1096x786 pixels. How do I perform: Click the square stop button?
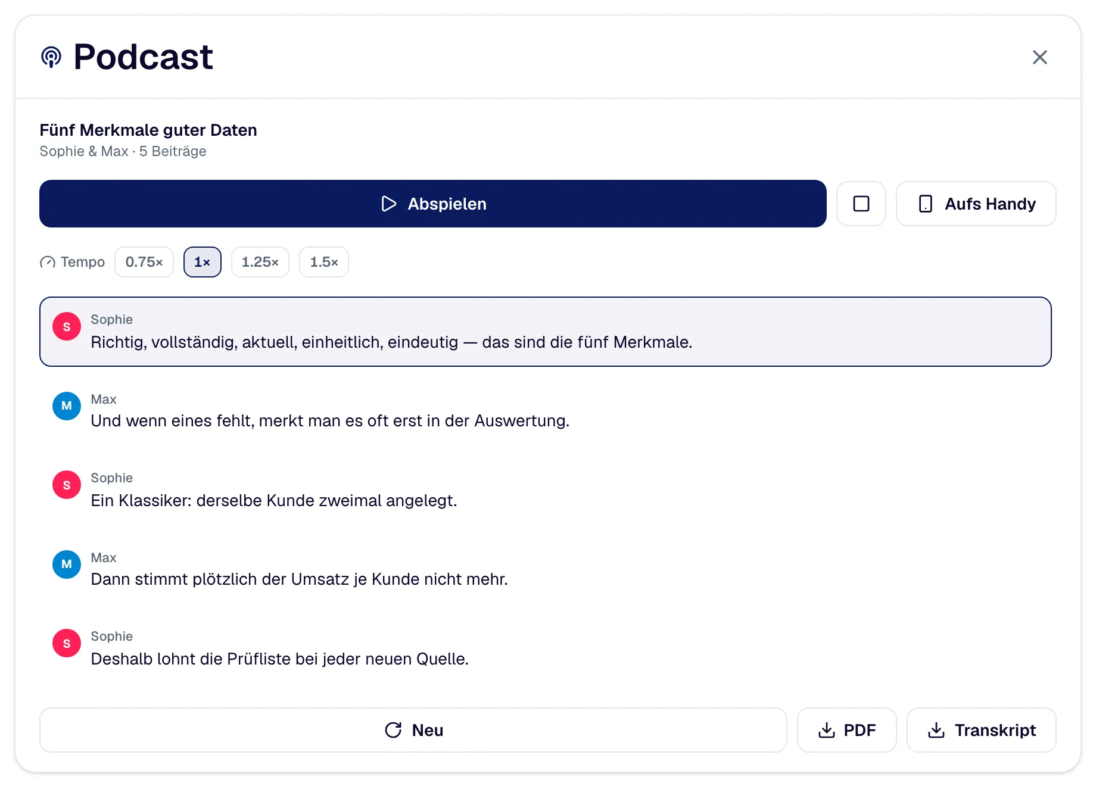(x=861, y=204)
